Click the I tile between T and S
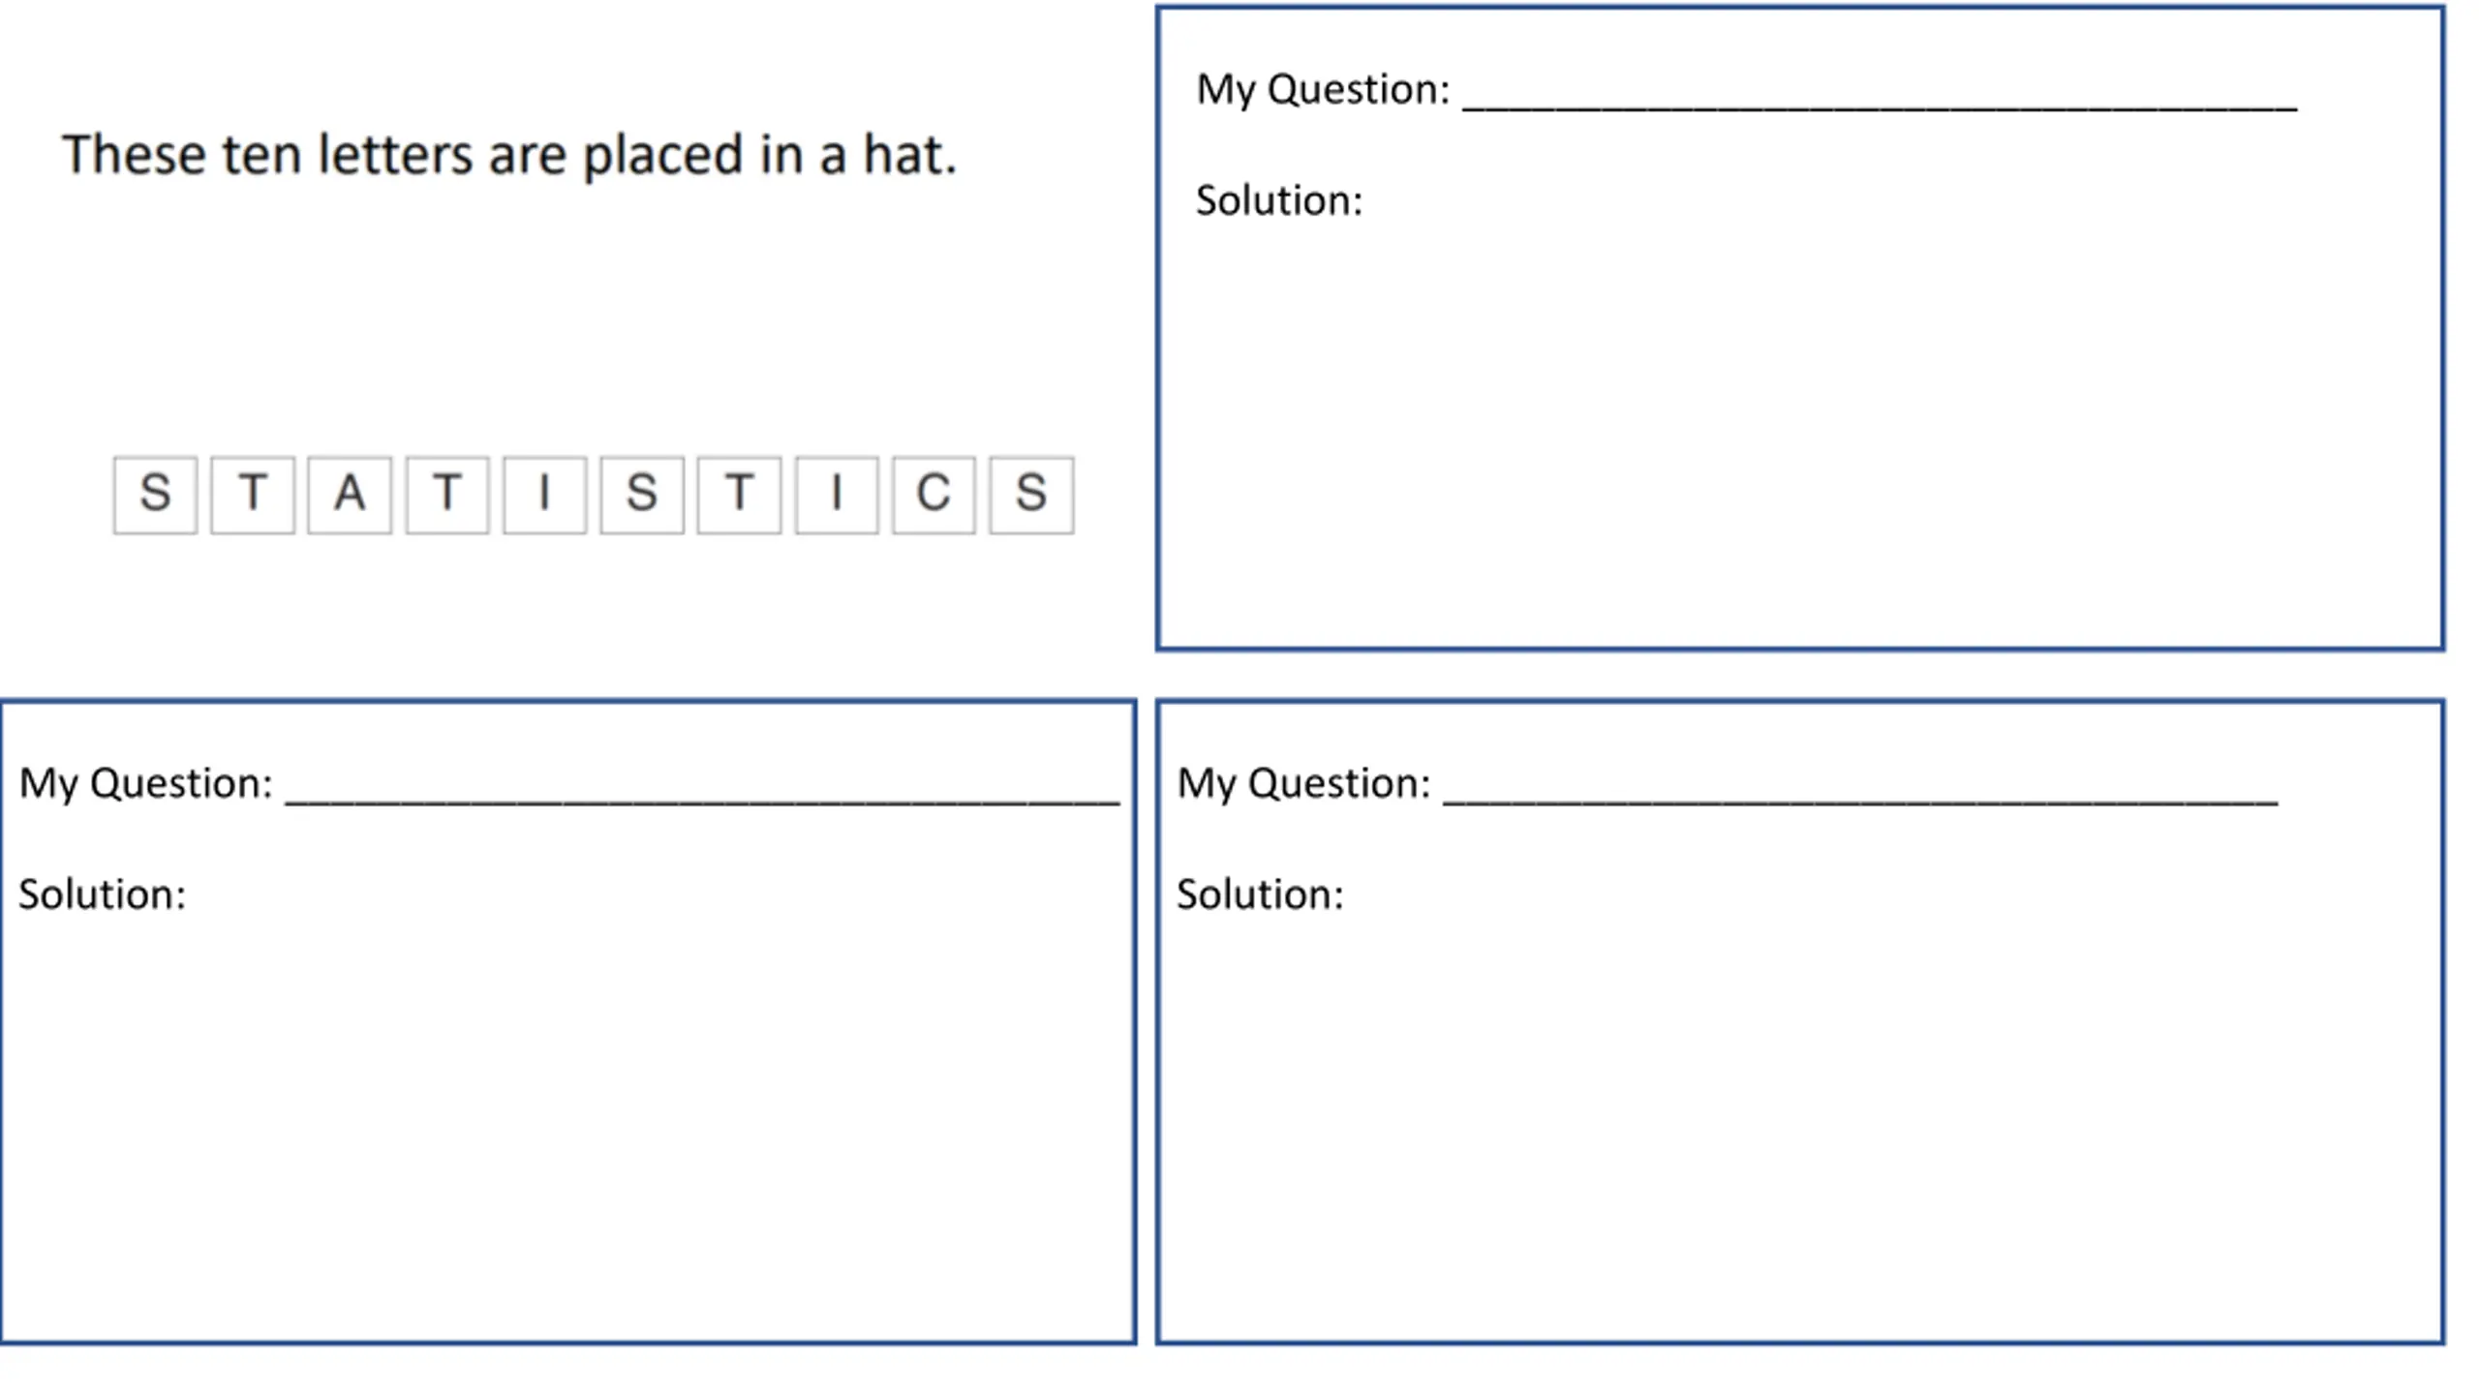This screenshot has width=2479, height=1394. pos(544,495)
